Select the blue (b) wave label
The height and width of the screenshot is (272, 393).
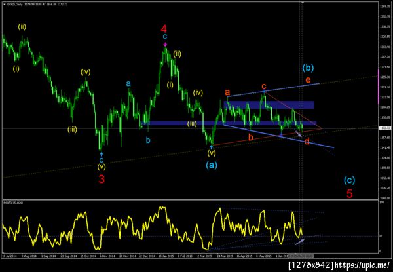coord(308,68)
